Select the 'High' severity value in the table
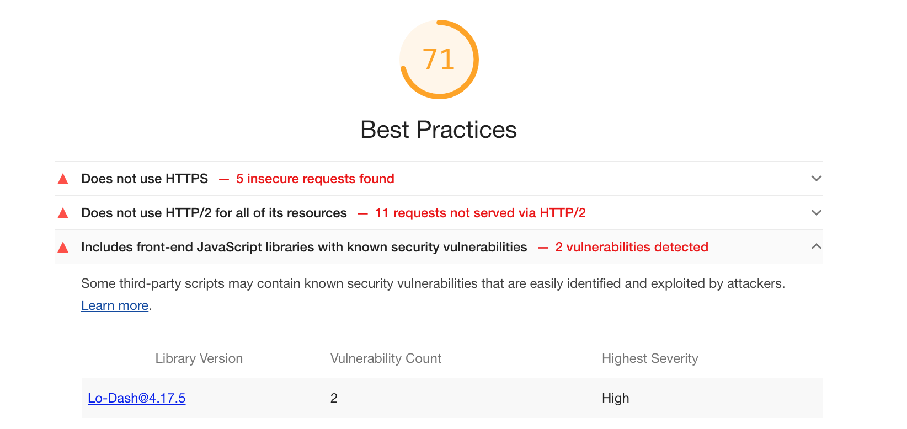Screen dimensions: 907x429 (615, 398)
